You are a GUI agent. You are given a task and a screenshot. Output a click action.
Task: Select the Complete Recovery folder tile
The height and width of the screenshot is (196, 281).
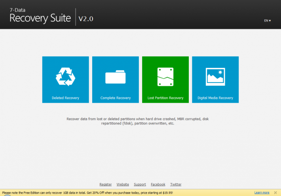coord(116,80)
